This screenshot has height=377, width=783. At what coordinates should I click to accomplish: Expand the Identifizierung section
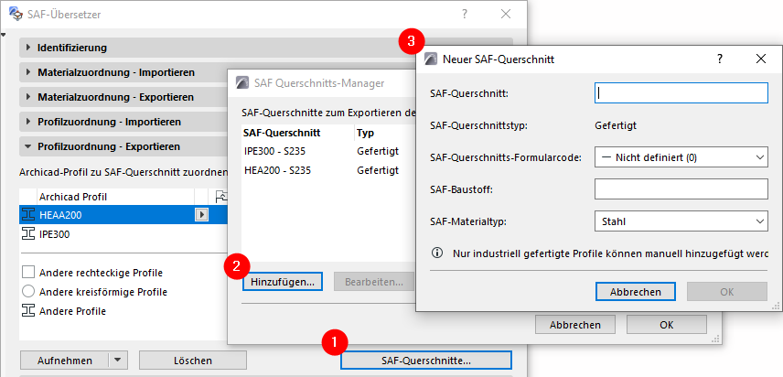(x=29, y=47)
